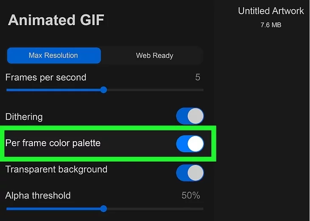Click the Per frame color palette label
The height and width of the screenshot is (221, 310).
(53, 143)
